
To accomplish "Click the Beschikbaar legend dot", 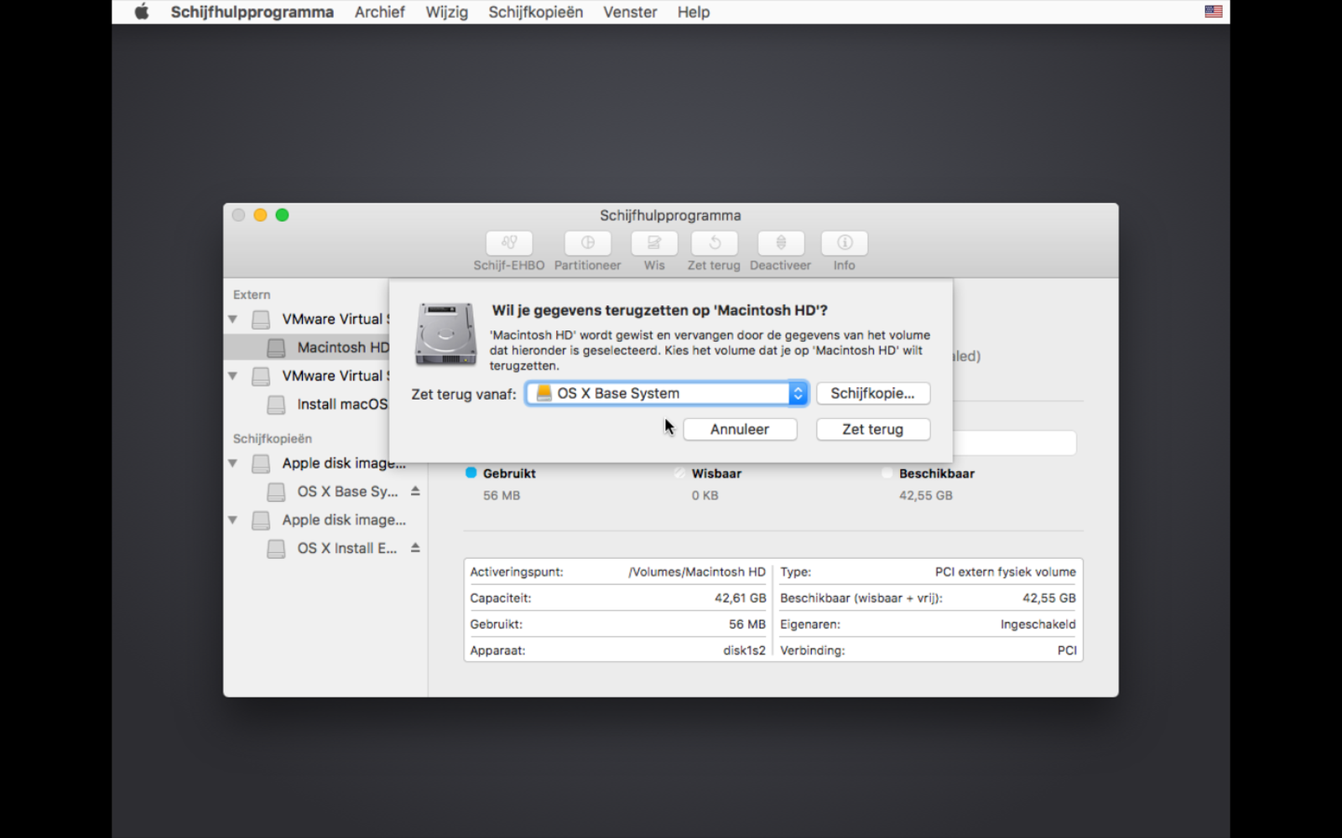I will click(887, 473).
